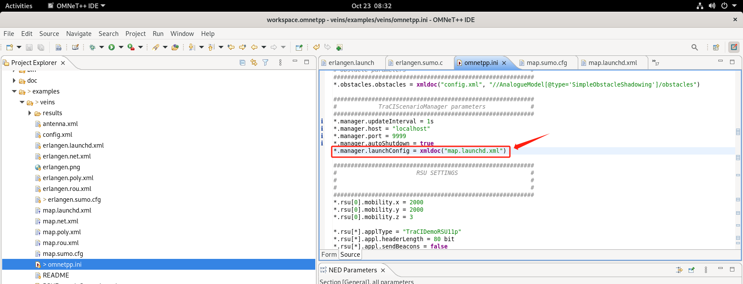Click the Project Explorer filter funnel icon

[266, 62]
